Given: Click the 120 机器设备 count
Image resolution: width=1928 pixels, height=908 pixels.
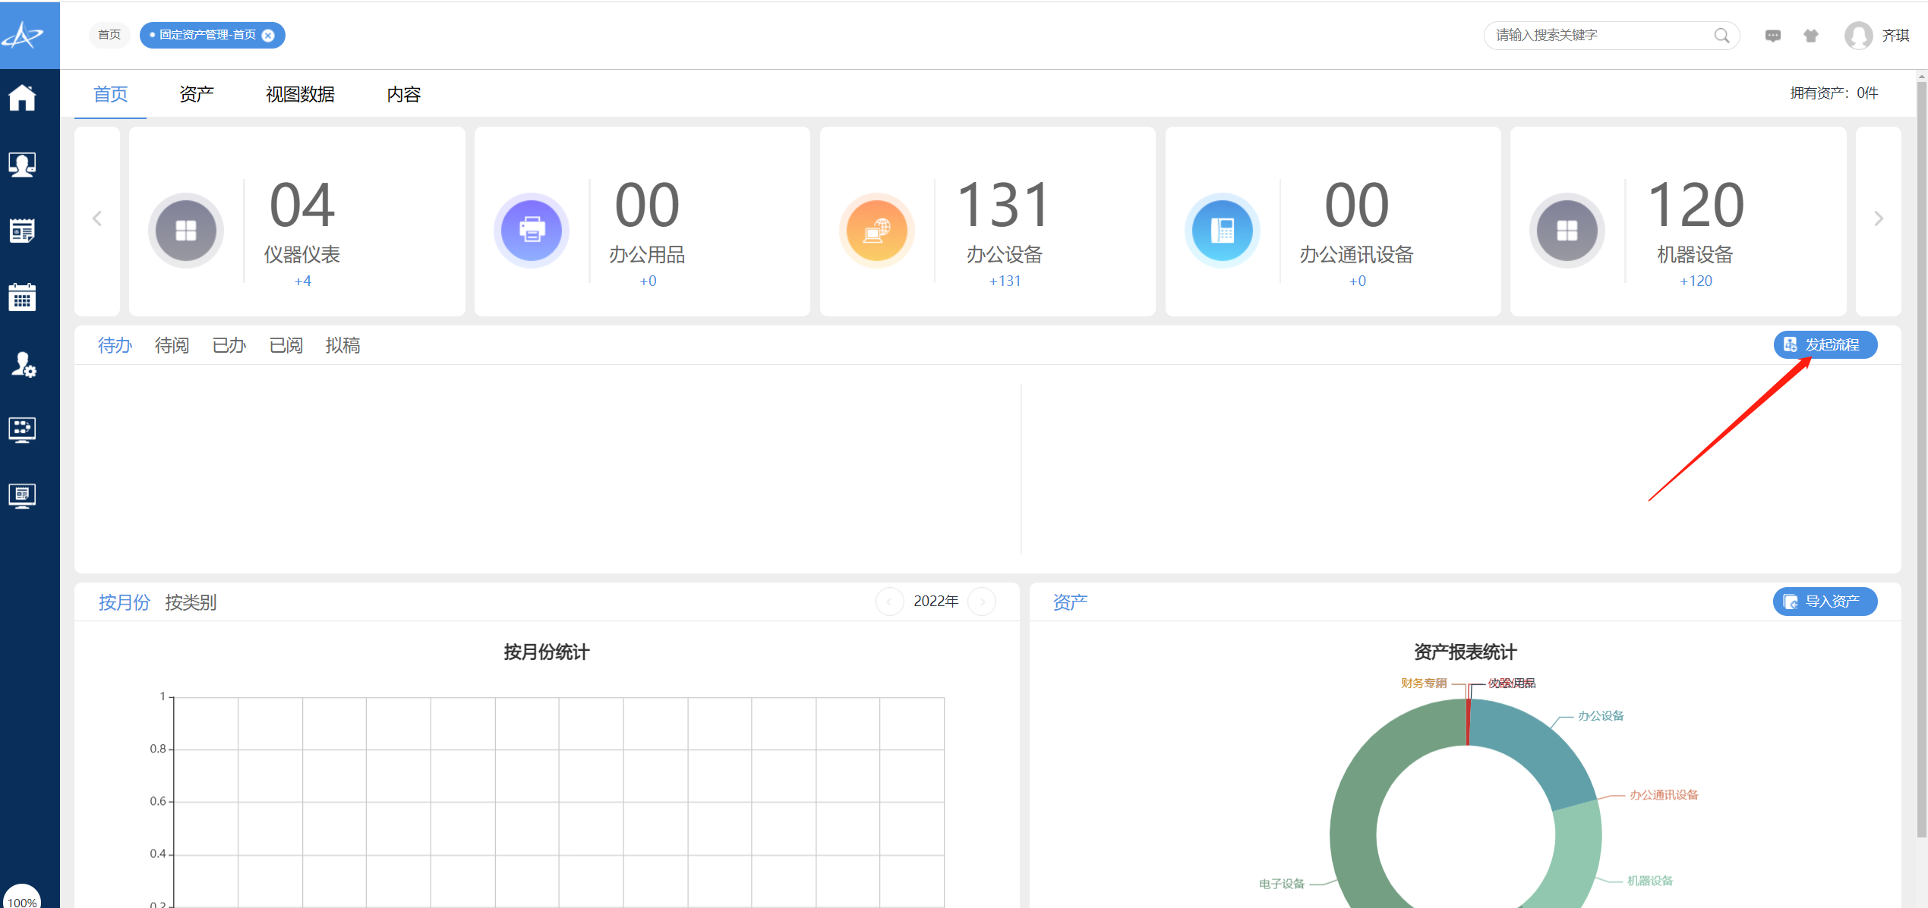Looking at the screenshot, I should pyautogui.click(x=1696, y=205).
